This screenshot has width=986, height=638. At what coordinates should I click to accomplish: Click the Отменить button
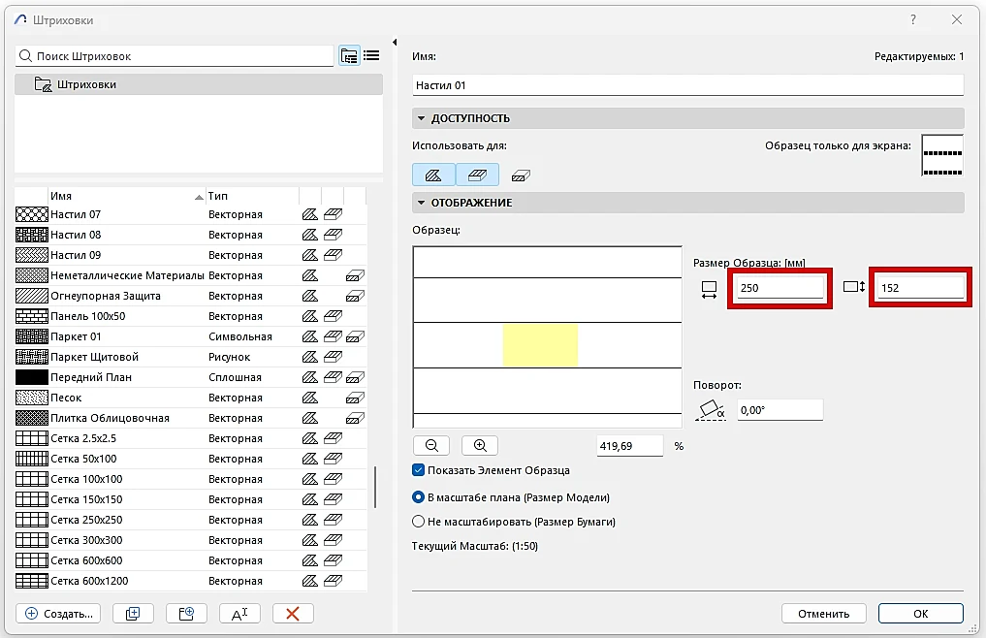click(x=824, y=614)
